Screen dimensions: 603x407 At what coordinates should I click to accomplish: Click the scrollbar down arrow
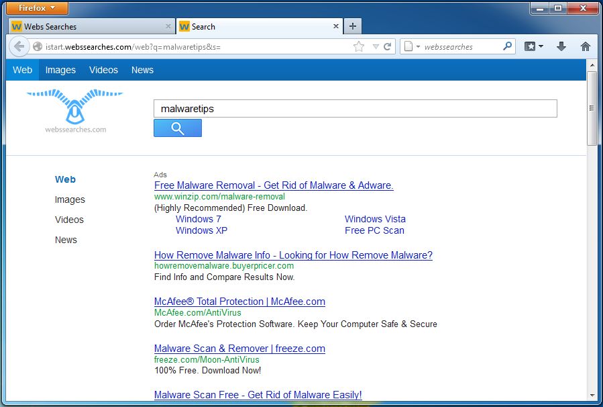(592, 396)
